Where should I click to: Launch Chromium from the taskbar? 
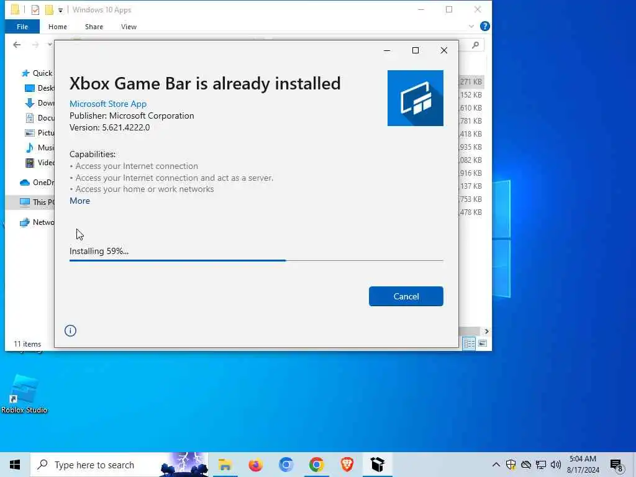286,465
